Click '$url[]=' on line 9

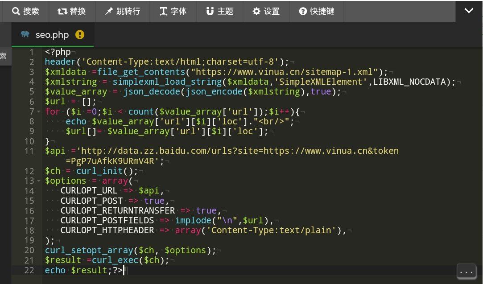tap(84, 131)
